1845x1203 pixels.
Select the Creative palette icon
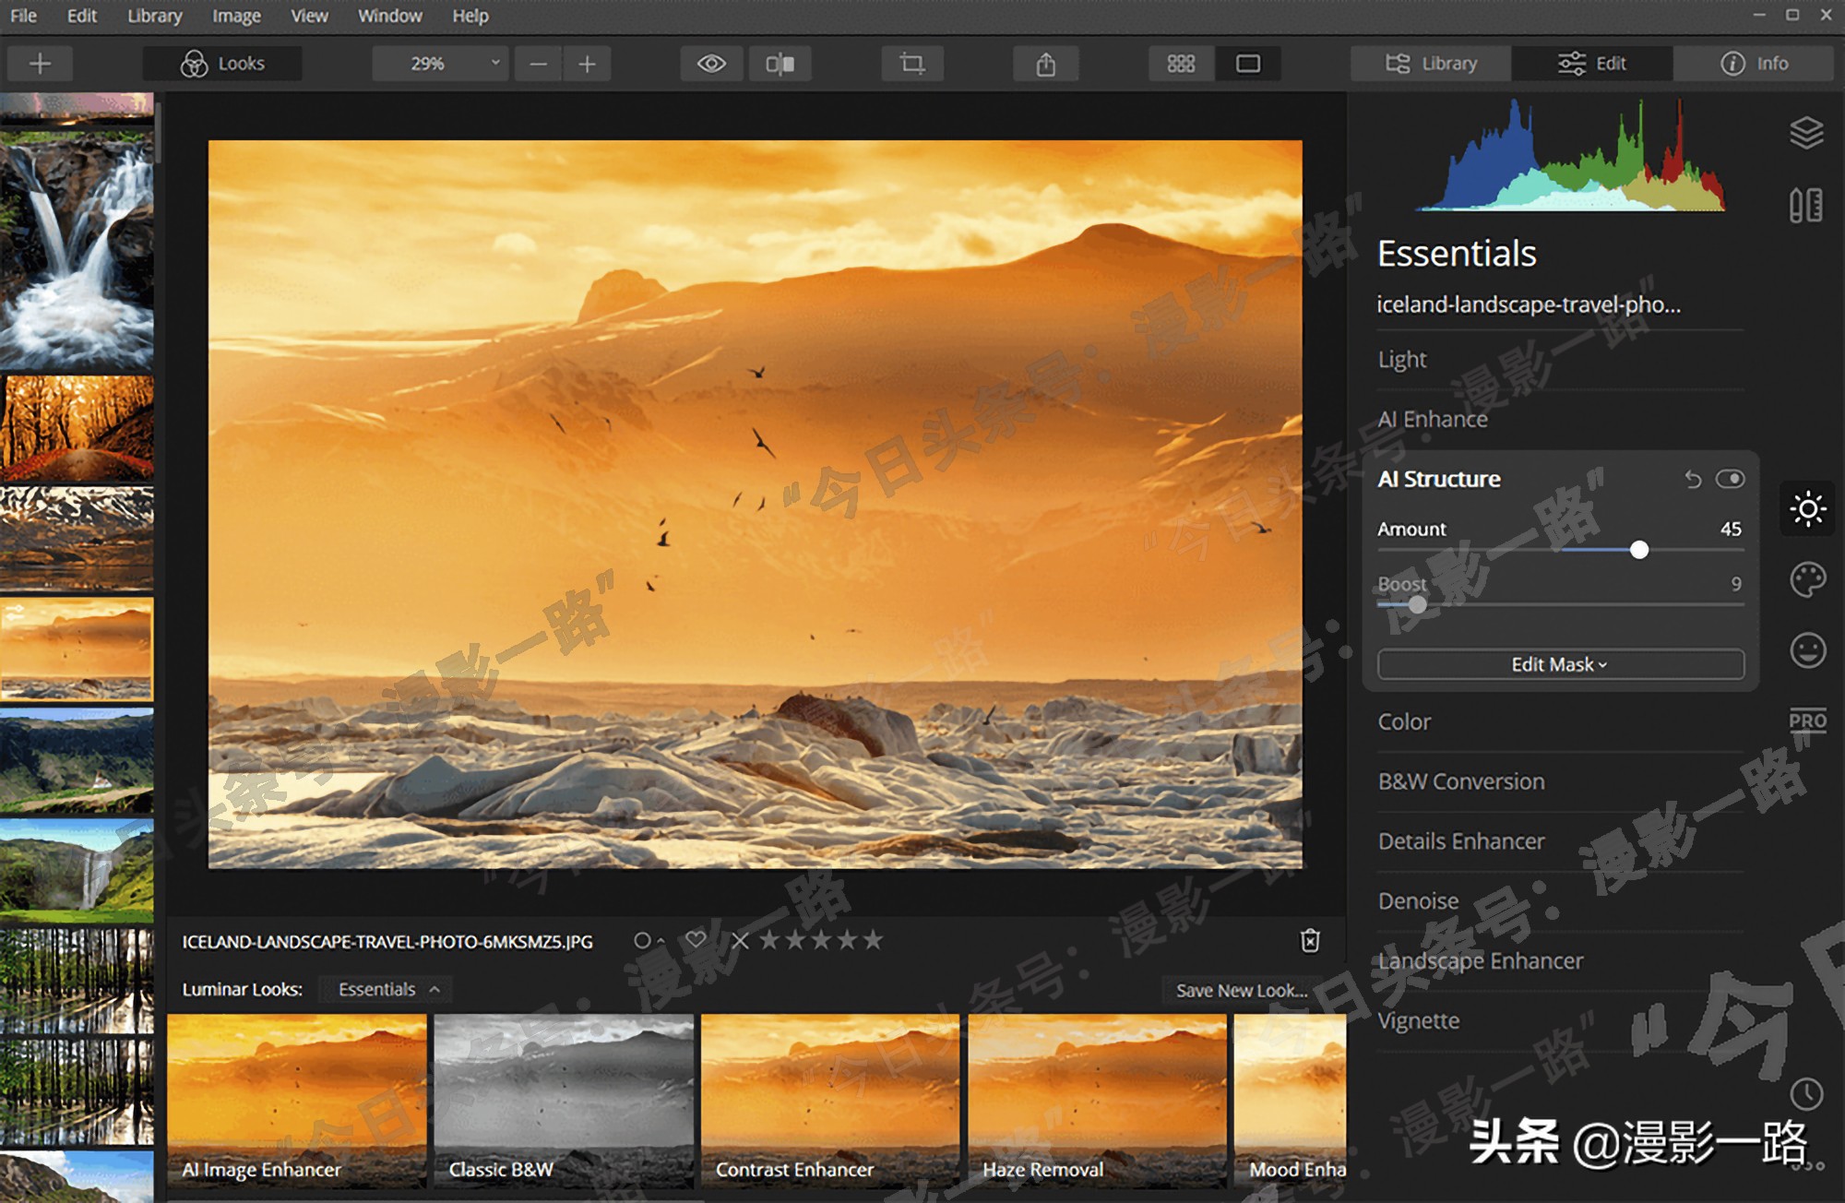(1807, 580)
